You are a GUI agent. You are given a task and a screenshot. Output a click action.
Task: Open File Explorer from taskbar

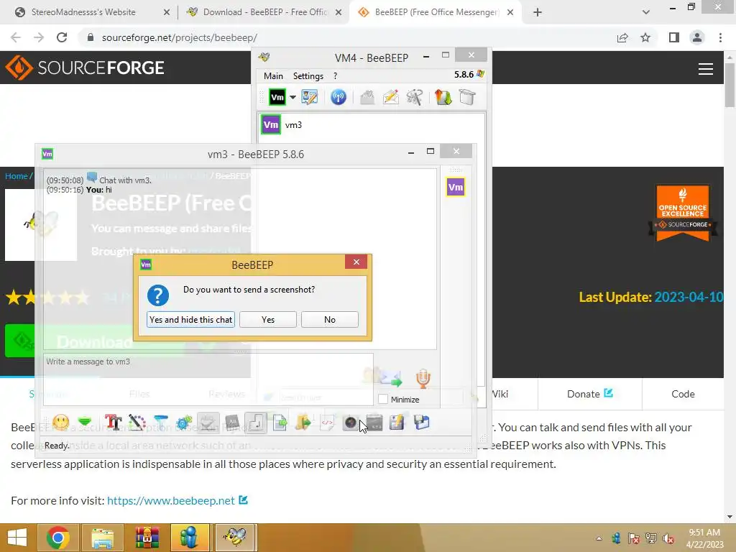[103, 538]
